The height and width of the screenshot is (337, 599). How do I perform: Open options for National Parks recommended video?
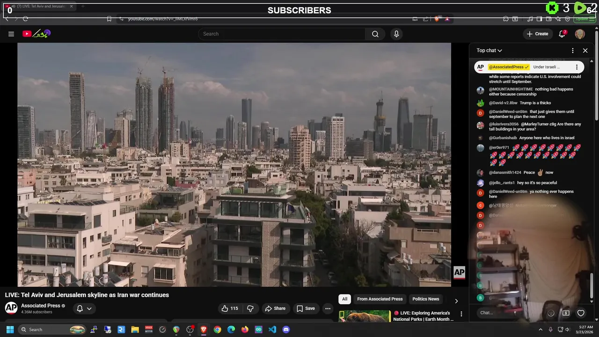[461, 314]
